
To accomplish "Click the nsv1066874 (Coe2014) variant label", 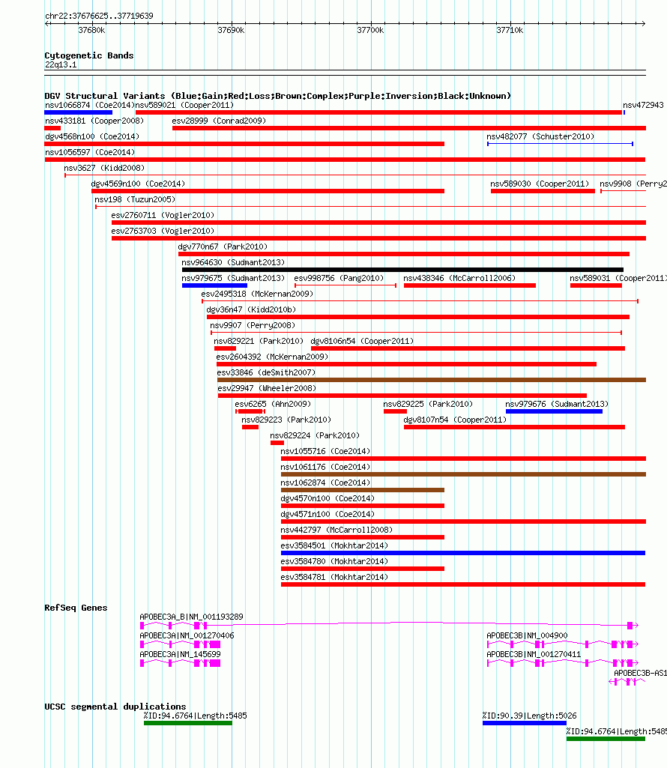I will (x=90, y=106).
